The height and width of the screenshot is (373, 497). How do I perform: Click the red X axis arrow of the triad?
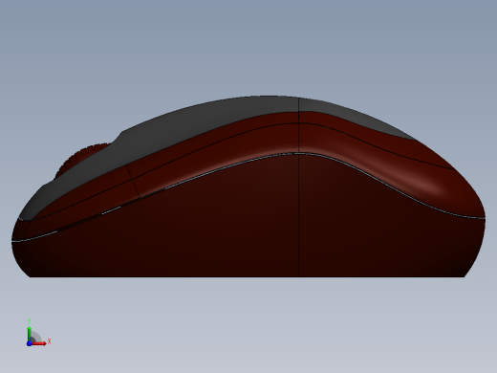39,343
